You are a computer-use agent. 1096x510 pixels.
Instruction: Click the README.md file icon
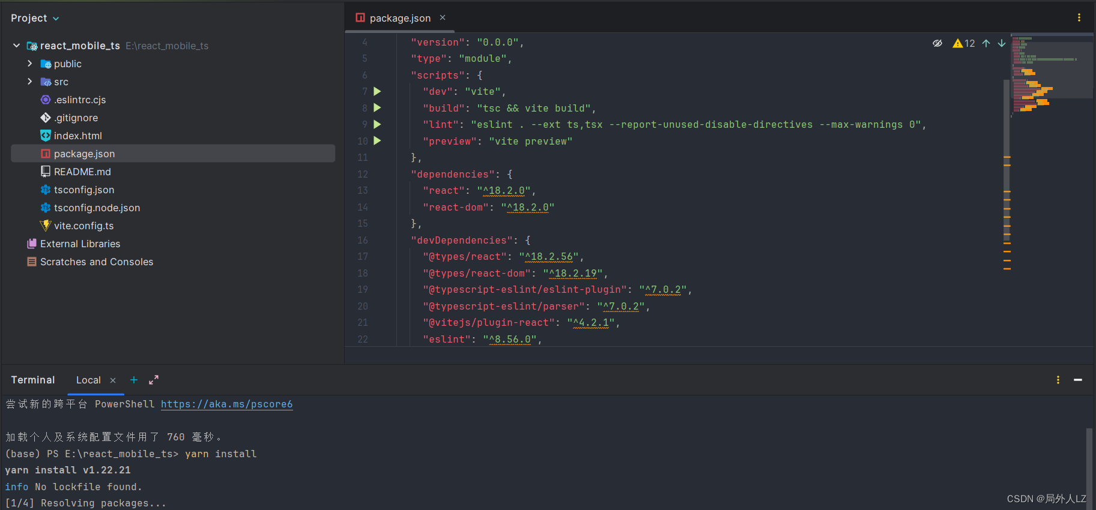46,172
